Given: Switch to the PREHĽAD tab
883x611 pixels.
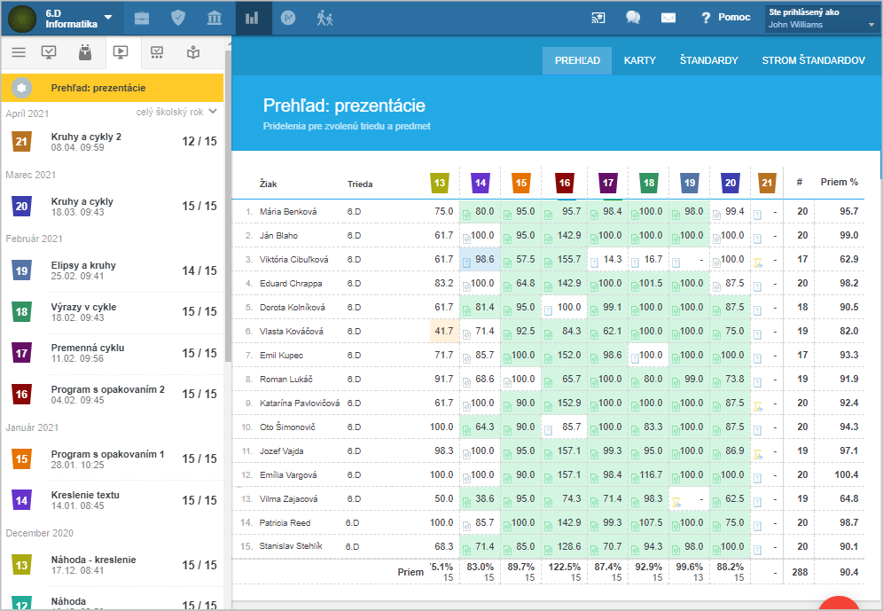Looking at the screenshot, I should pyautogui.click(x=577, y=60).
